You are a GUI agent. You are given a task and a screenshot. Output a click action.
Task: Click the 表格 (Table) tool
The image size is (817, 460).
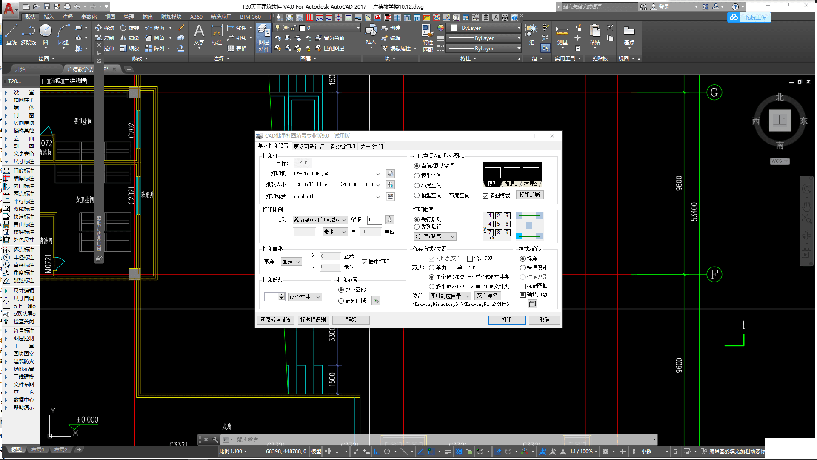pyautogui.click(x=237, y=48)
